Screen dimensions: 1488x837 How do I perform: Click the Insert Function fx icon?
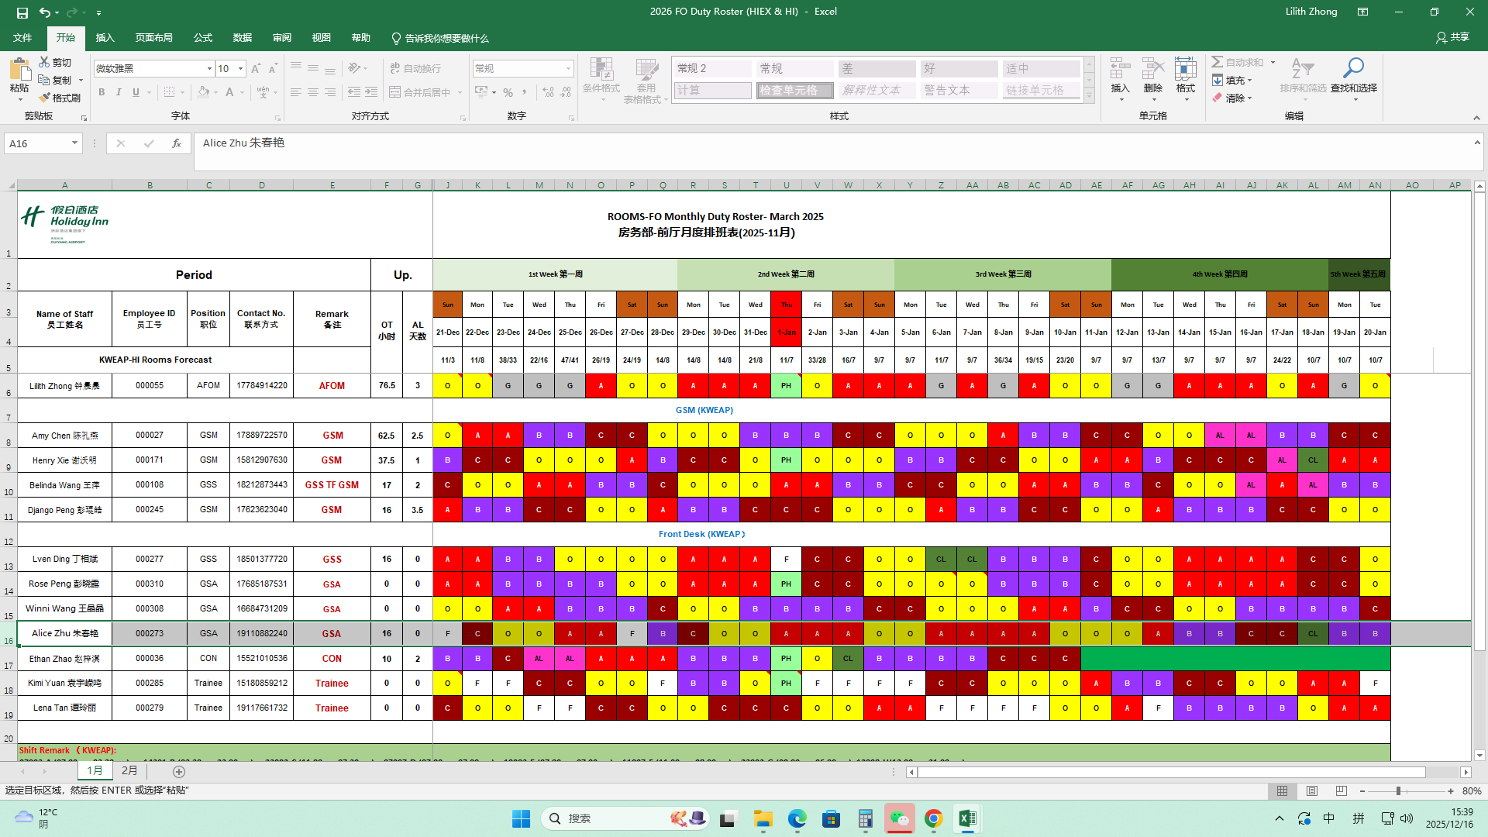[x=177, y=143]
